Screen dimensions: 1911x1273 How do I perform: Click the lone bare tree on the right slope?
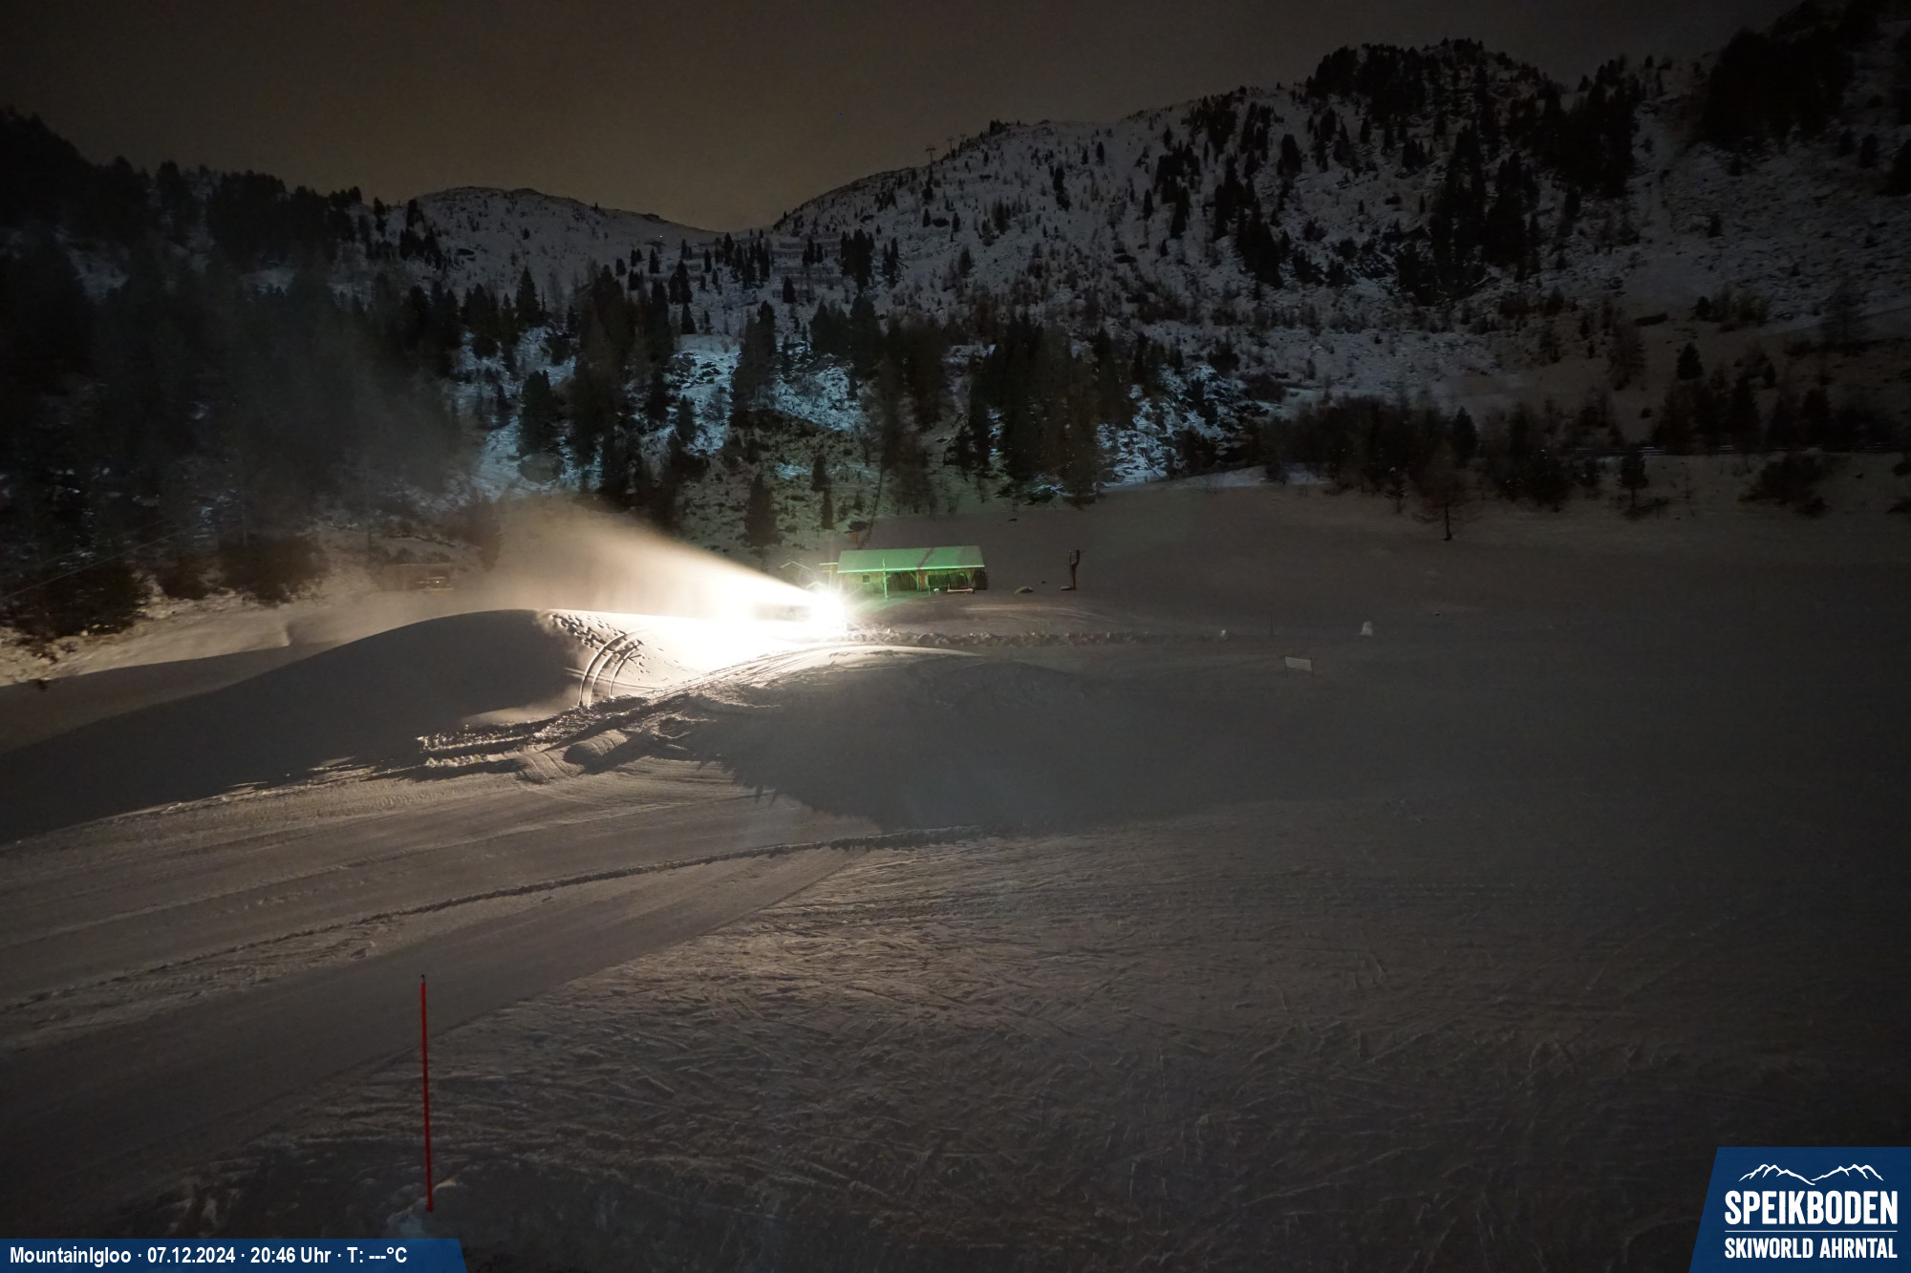pos(1445,506)
